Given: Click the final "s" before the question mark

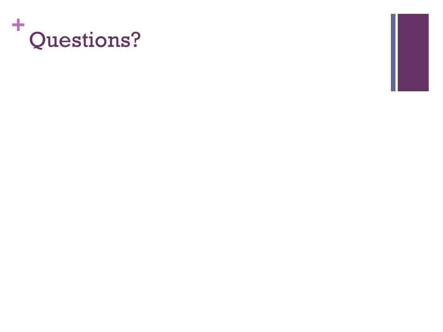Looking at the screenshot, I should pyautogui.click(x=126, y=42).
